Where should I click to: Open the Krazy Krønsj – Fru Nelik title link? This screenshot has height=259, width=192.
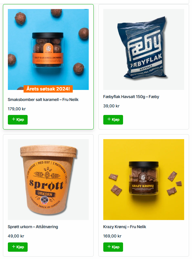pyautogui.click(x=125, y=227)
